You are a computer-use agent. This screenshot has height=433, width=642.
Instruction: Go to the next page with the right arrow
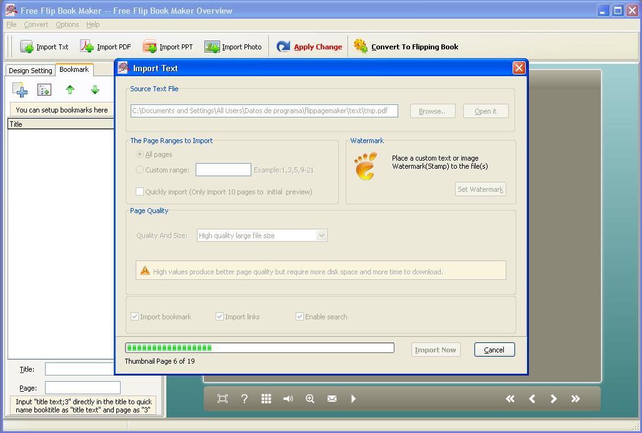point(554,399)
